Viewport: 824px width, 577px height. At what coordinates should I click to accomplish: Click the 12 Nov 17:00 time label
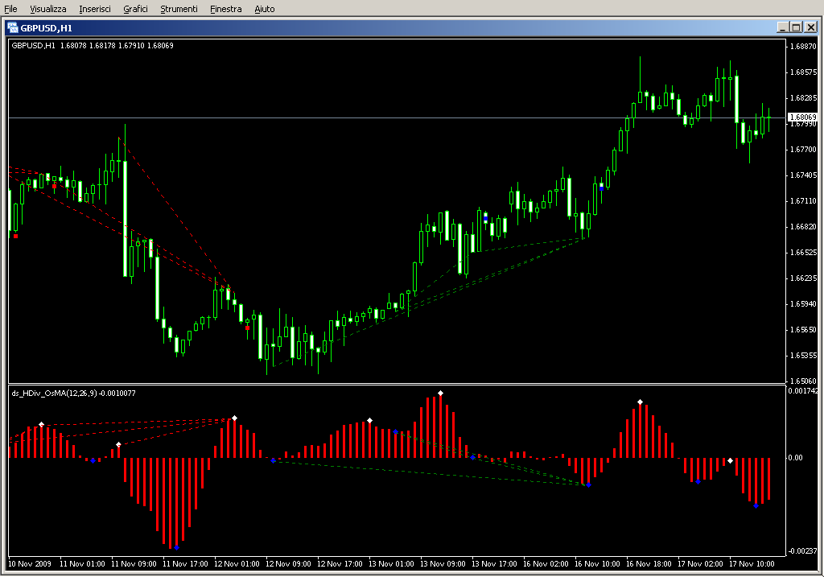coord(340,564)
